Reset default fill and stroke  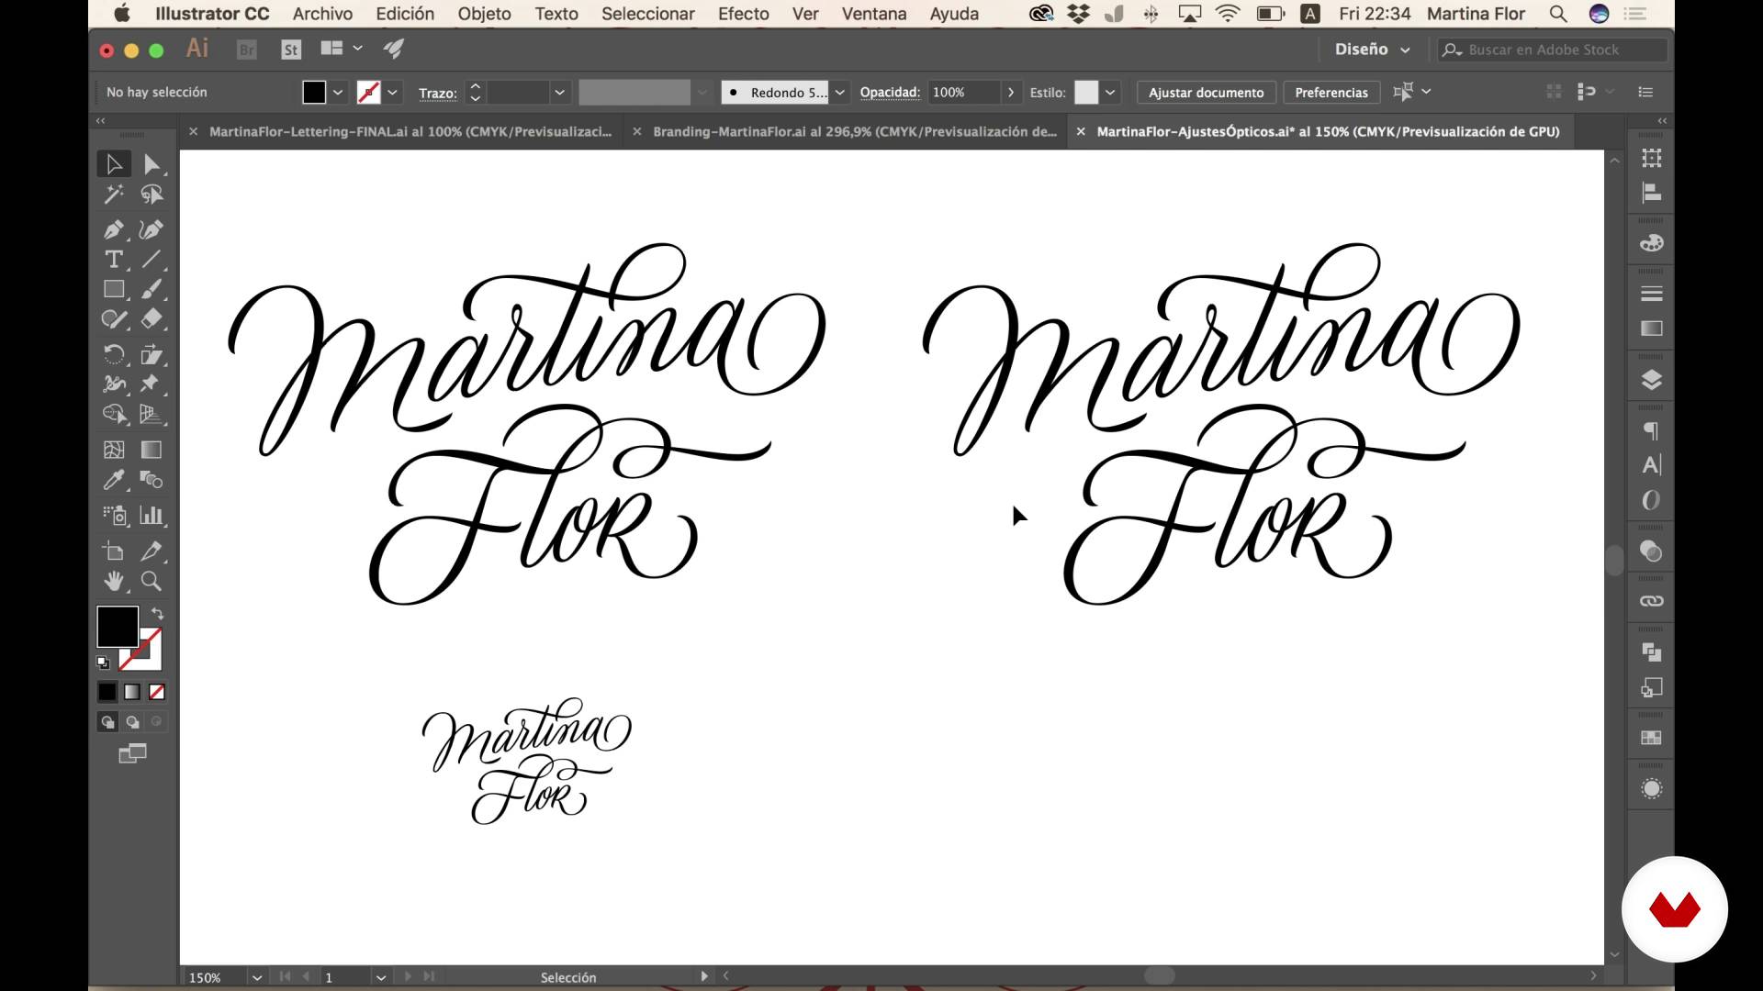(x=103, y=663)
